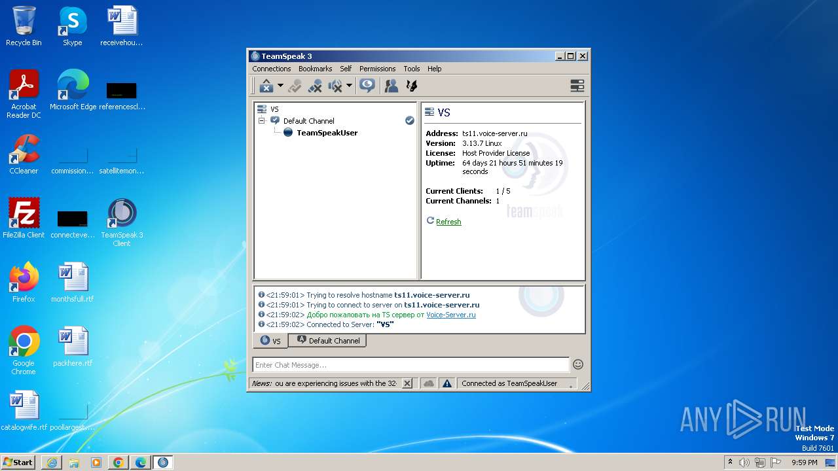838x471 pixels.
Task: Open the disconnect options dropdown arrow
Action: point(280,86)
